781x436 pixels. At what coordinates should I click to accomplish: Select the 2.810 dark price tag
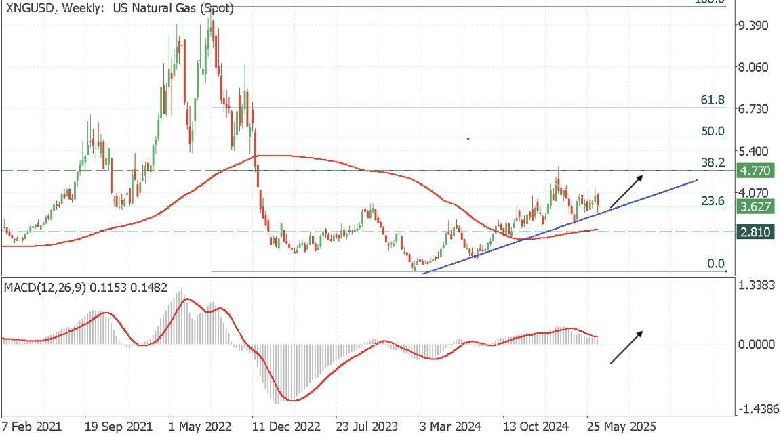tap(755, 232)
